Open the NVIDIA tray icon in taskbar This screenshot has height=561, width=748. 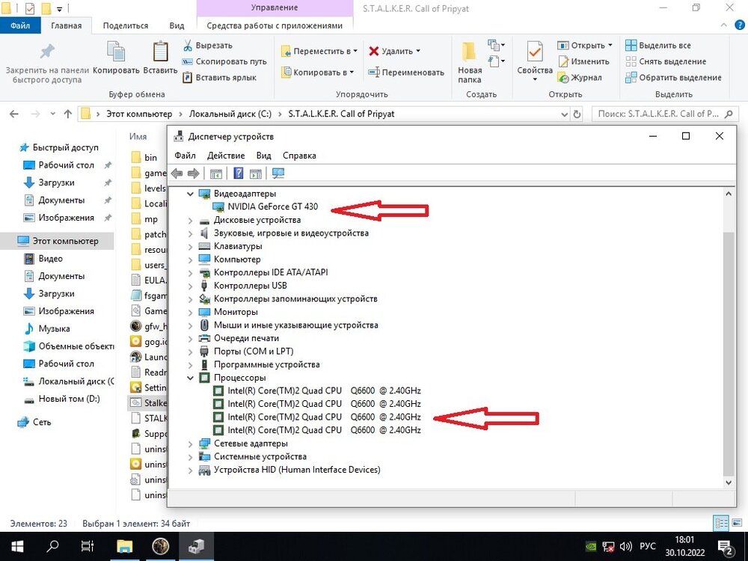(x=590, y=546)
